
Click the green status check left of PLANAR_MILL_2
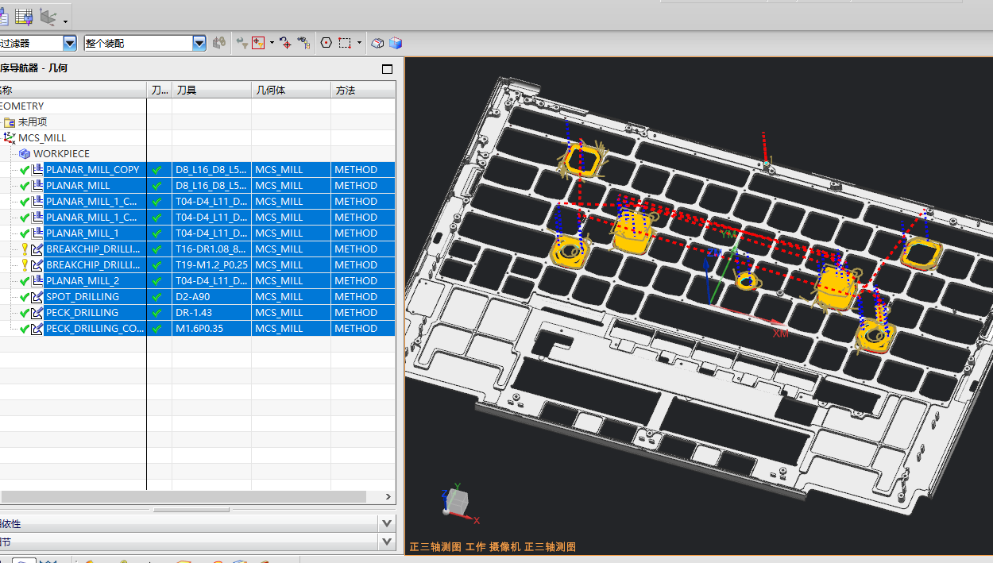pos(25,281)
